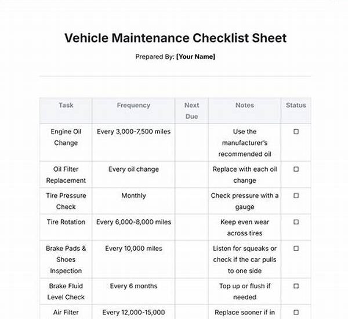
Task: Click the [Your Name] placeholder field
Action: pyautogui.click(x=195, y=57)
